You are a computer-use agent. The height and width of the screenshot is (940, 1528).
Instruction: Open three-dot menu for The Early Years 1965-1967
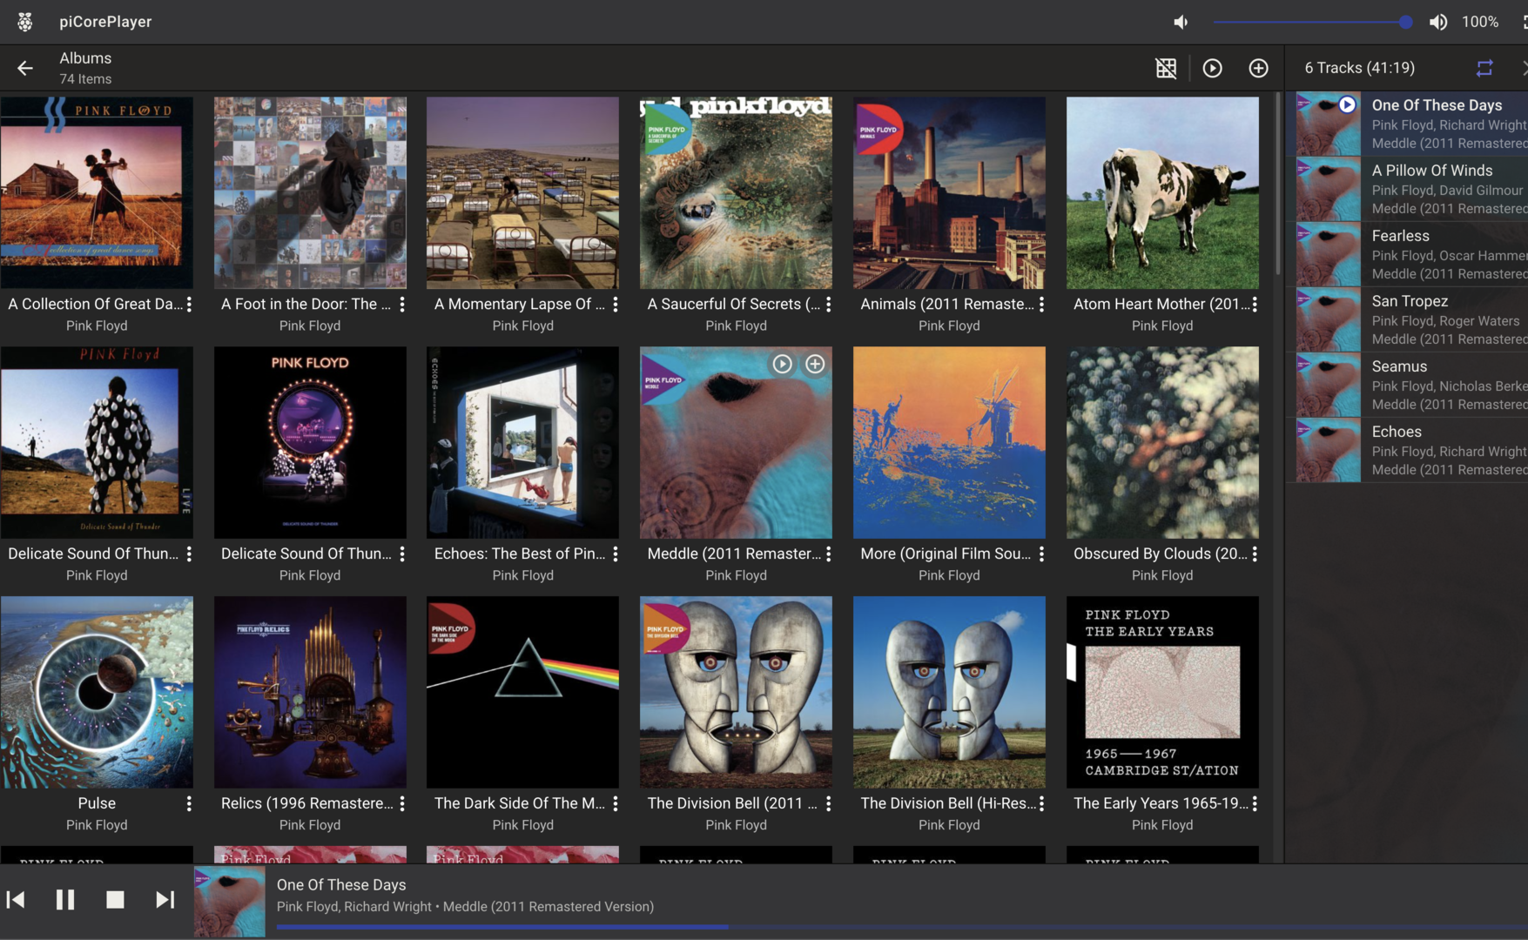tap(1255, 803)
